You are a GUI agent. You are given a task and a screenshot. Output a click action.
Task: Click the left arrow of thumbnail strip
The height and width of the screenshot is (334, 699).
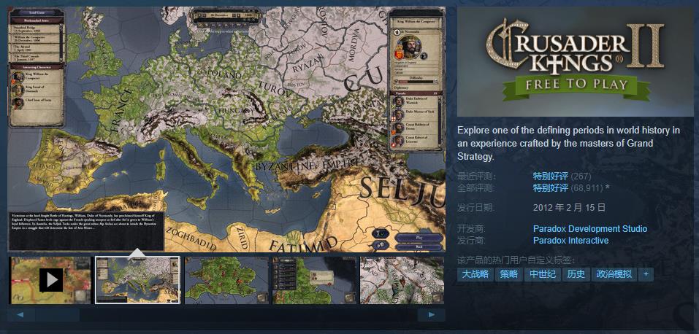click(21, 315)
